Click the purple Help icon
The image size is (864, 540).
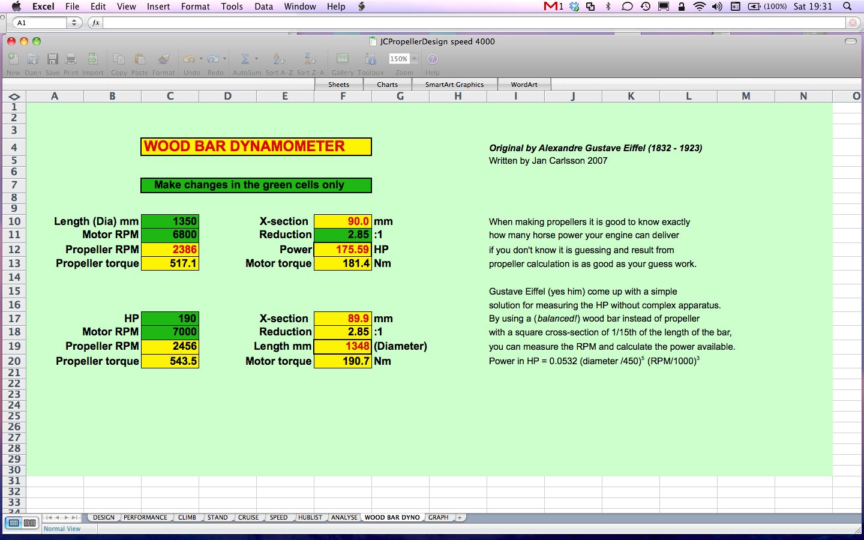433,59
